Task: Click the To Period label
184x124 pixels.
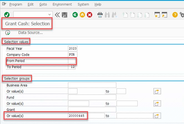Action: pyautogui.click(x=14, y=67)
